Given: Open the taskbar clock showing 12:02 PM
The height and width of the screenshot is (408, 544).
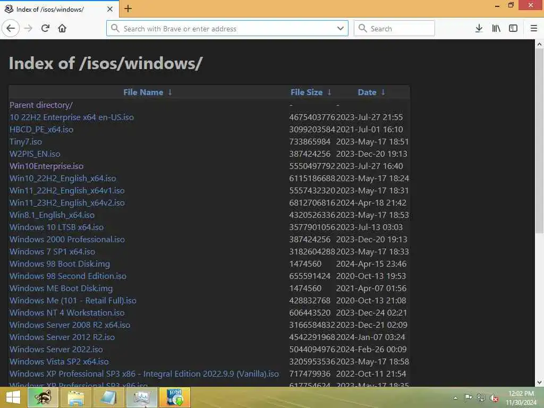Looking at the screenshot, I should tap(521, 398).
